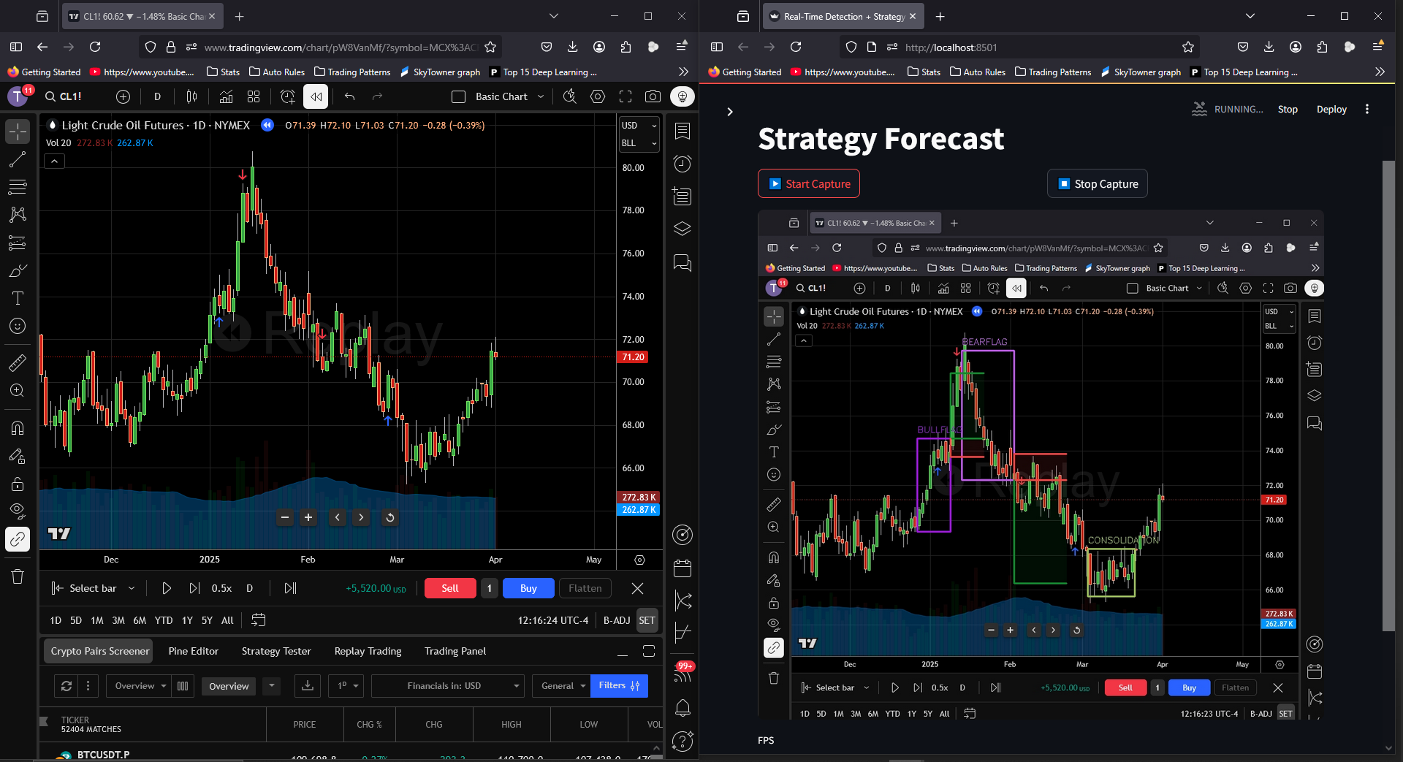The height and width of the screenshot is (762, 1403).
Task: Enter fullscreen mode icon
Action: click(625, 96)
